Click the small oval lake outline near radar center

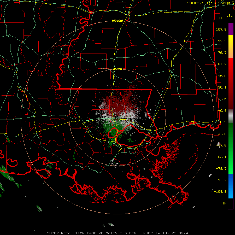point(113,133)
